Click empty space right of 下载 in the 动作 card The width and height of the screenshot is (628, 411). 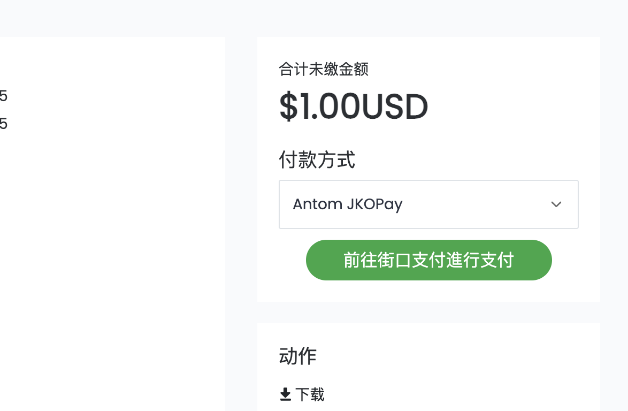tap(461, 394)
